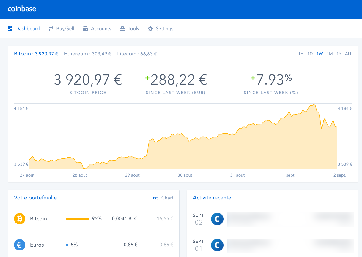This screenshot has height=257, width=362.
Task: Go to the Buy/Sell tab
Action: tap(61, 29)
